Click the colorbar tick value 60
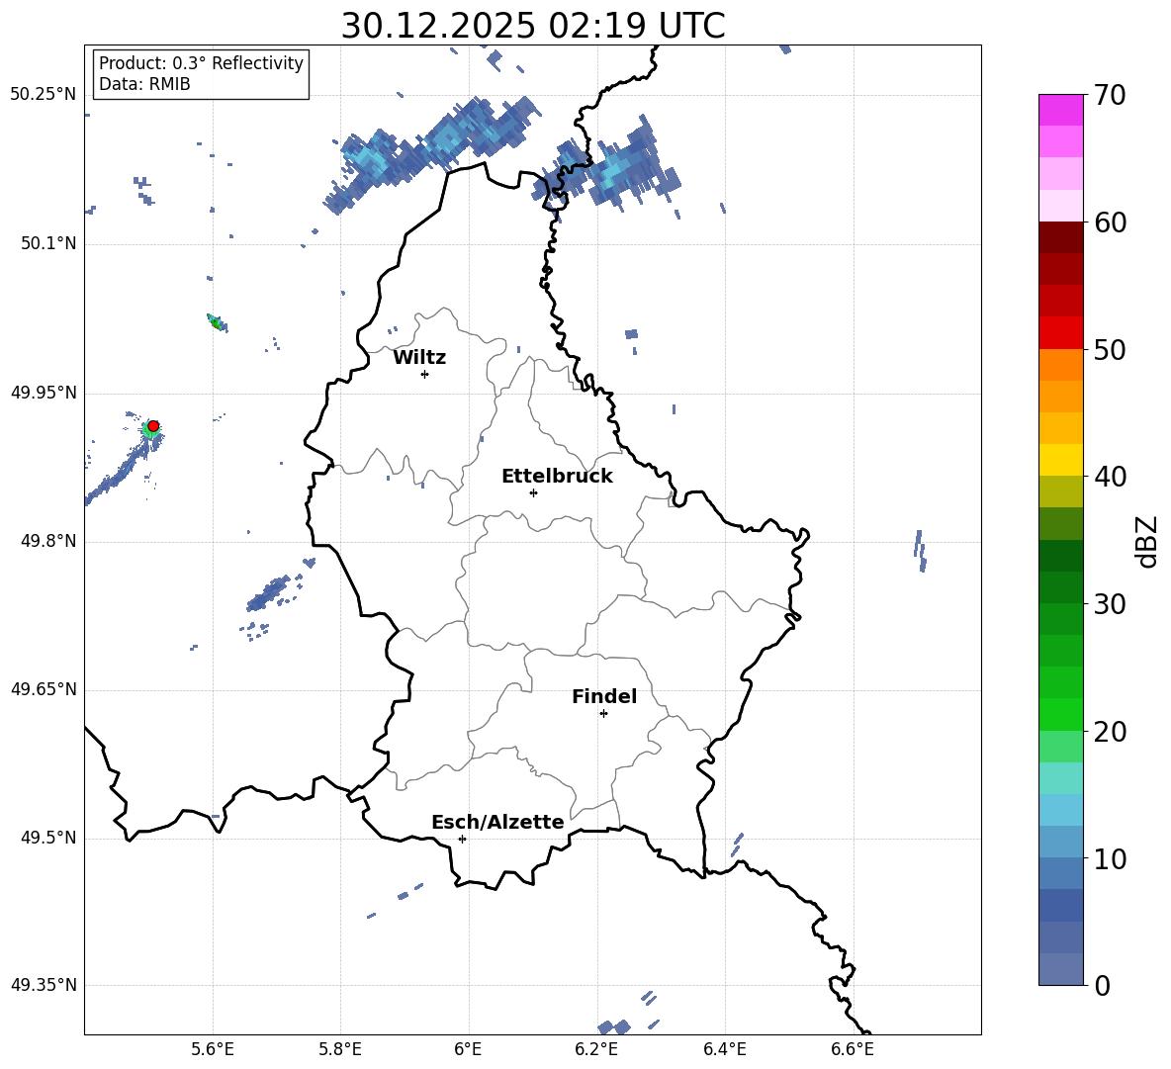The width and height of the screenshot is (1171, 1069). [x=1109, y=223]
